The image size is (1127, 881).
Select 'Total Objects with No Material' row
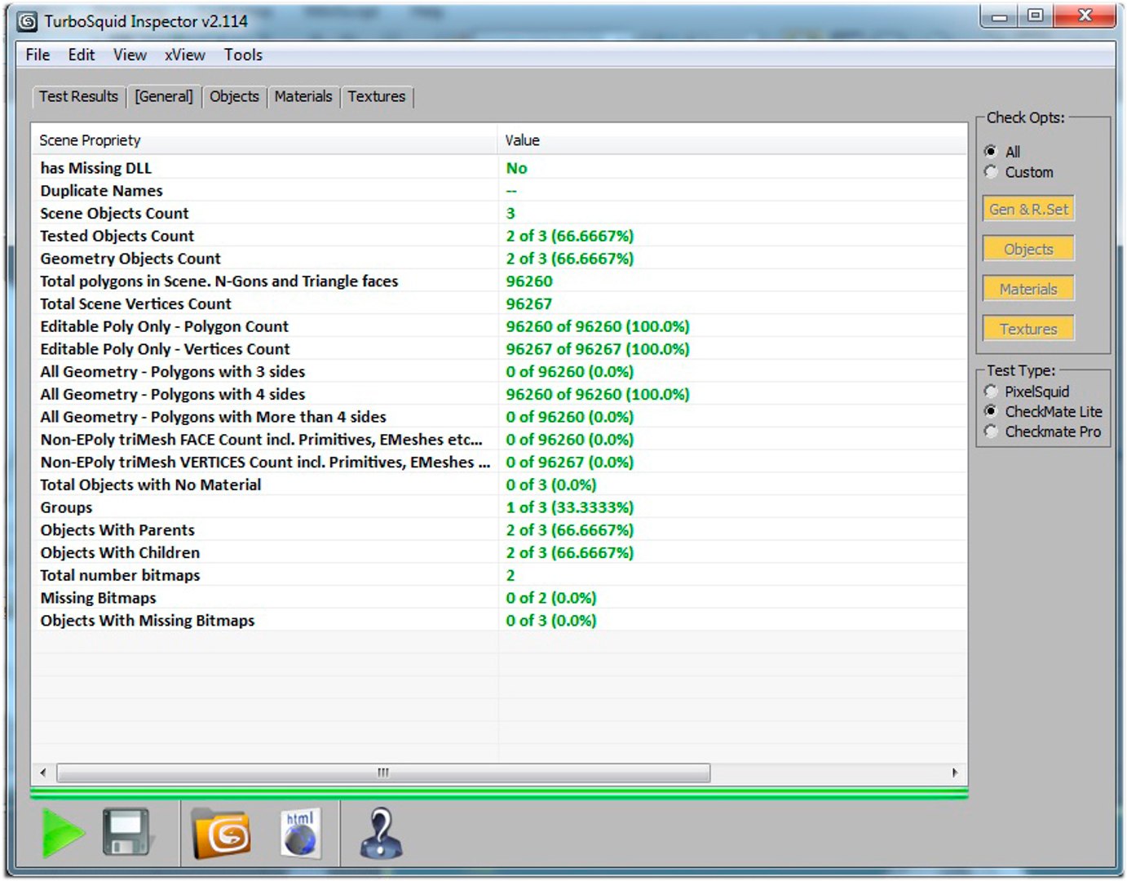(x=499, y=485)
